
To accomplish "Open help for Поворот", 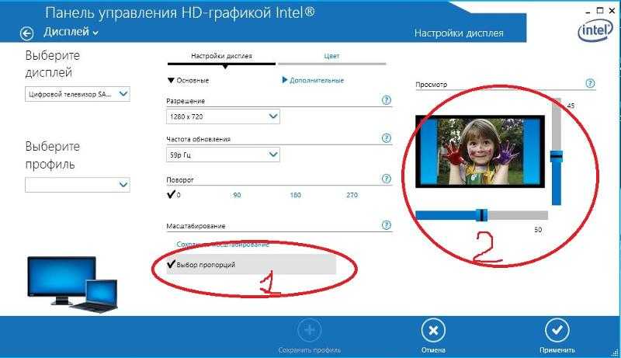I will pyautogui.click(x=387, y=179).
